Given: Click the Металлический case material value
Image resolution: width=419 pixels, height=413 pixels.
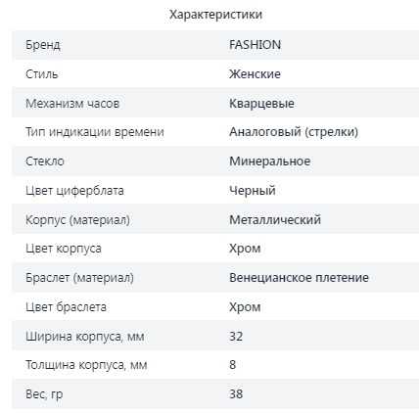Looking at the screenshot, I should pos(275,220).
